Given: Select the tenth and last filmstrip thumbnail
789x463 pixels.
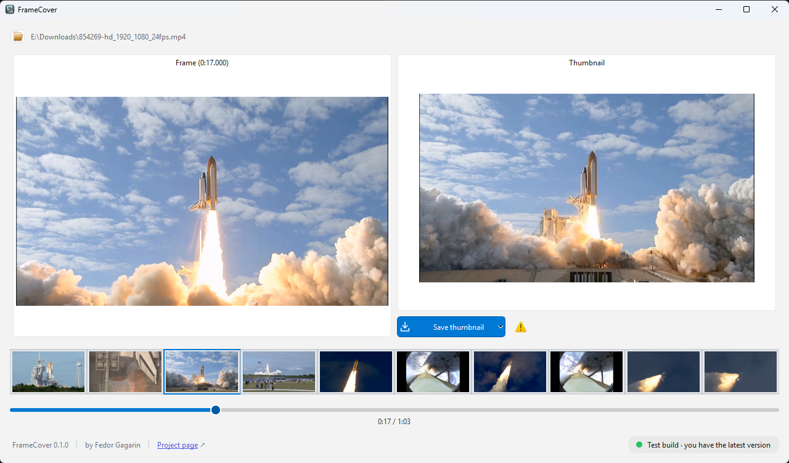Looking at the screenshot, I should pos(740,372).
